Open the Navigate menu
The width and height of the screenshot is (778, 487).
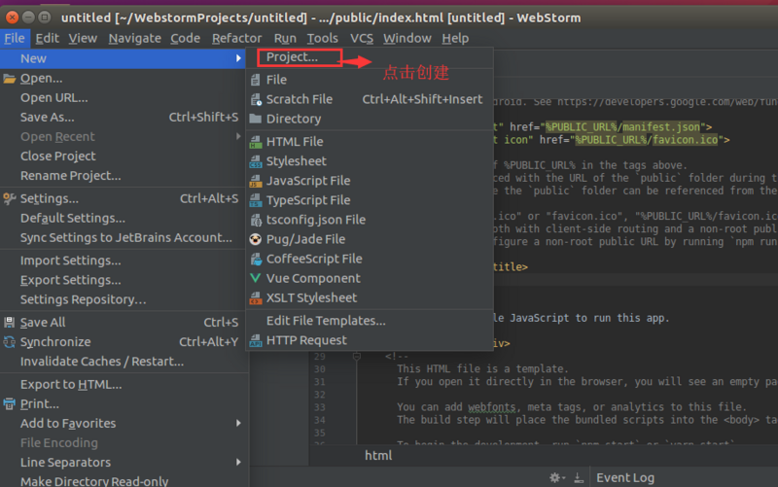click(135, 38)
